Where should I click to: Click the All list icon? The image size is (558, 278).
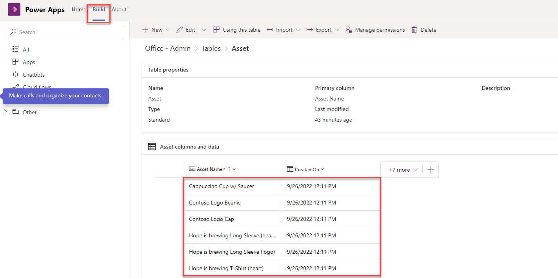tap(16, 49)
